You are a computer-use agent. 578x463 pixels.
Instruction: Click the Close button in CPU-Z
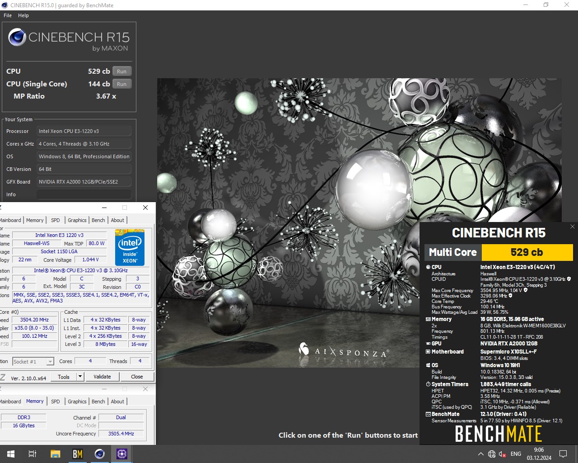point(137,377)
